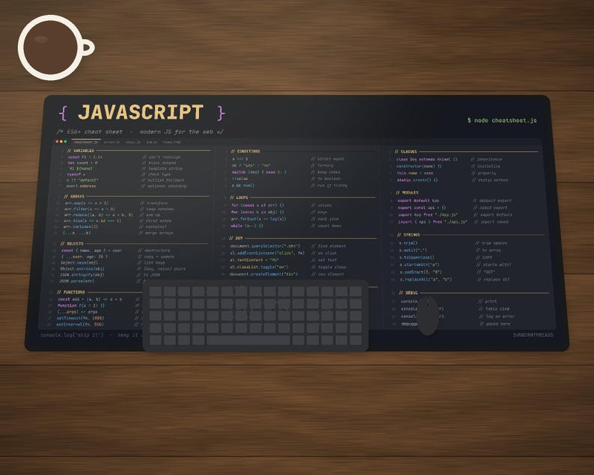
Task: Click the 'el.textContent' code line
Action: click(254, 260)
